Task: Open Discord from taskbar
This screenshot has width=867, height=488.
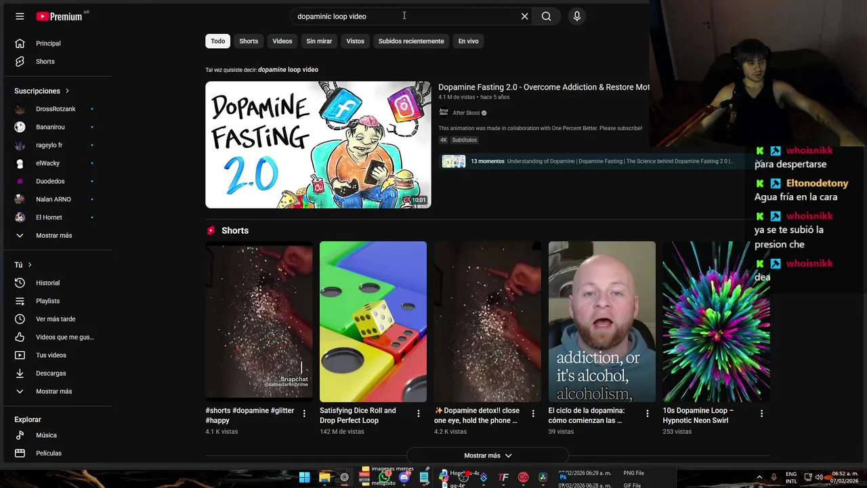Action: click(404, 477)
